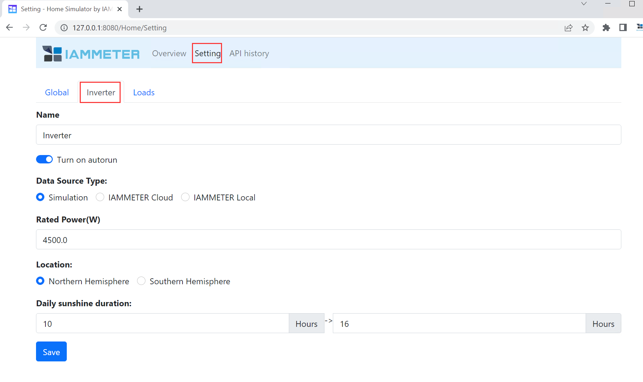Click the browser back arrow
Viewport: 643px width, 382px height.
9,28
